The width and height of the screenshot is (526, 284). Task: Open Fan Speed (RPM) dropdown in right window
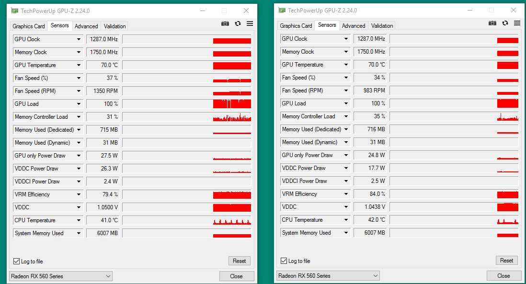pos(346,91)
